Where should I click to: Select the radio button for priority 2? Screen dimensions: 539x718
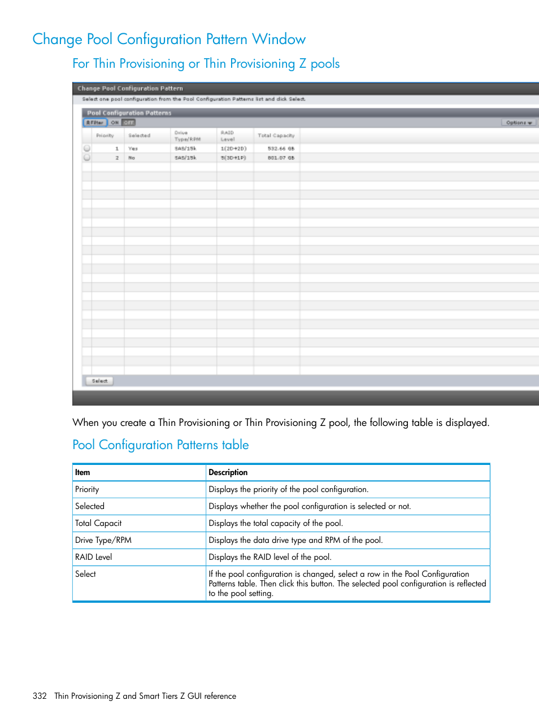click(87, 158)
